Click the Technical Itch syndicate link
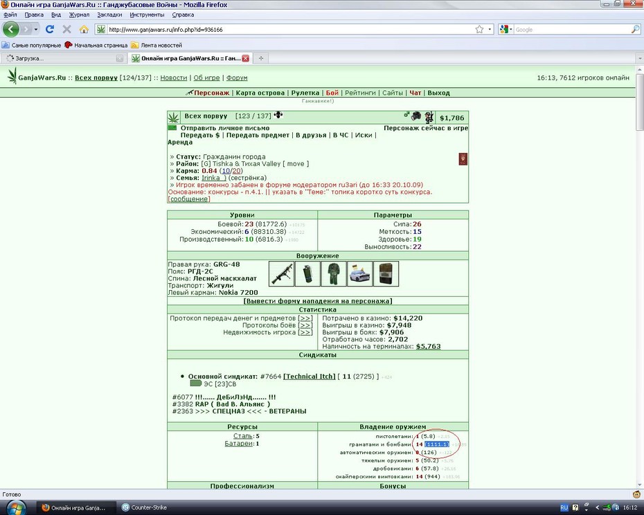The image size is (644, 515). pyautogui.click(x=310, y=376)
